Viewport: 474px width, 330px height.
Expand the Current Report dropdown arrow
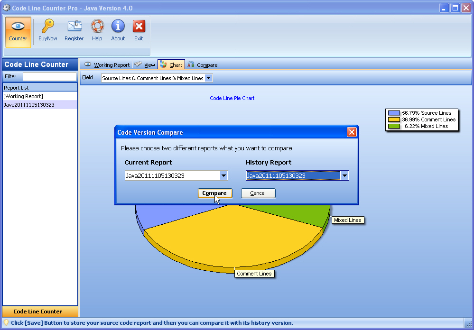point(223,175)
